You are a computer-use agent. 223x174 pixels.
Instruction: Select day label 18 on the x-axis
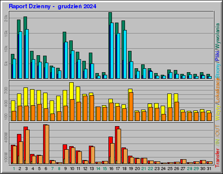point(125,169)
